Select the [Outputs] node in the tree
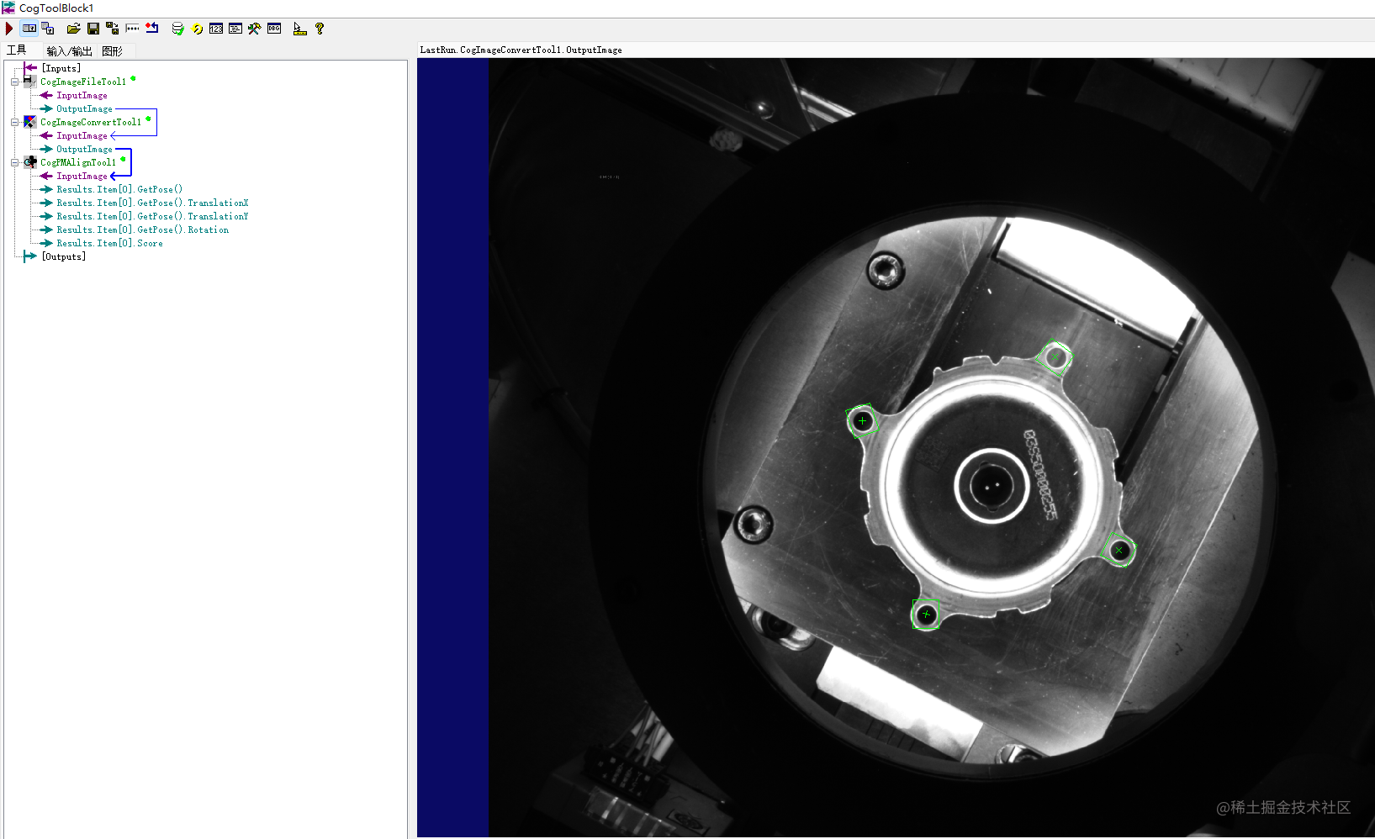This screenshot has width=1375, height=839. [64, 256]
